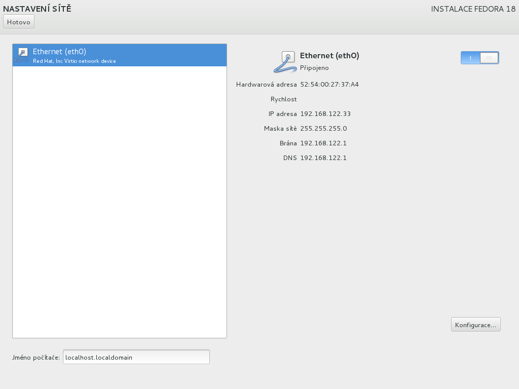Click the netmask value 255.255.255.0
519x389 pixels.
323,129
